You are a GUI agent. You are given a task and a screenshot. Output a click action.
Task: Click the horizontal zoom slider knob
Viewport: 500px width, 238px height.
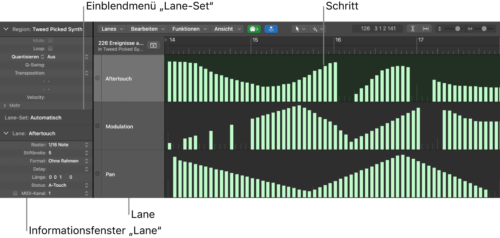484,29
